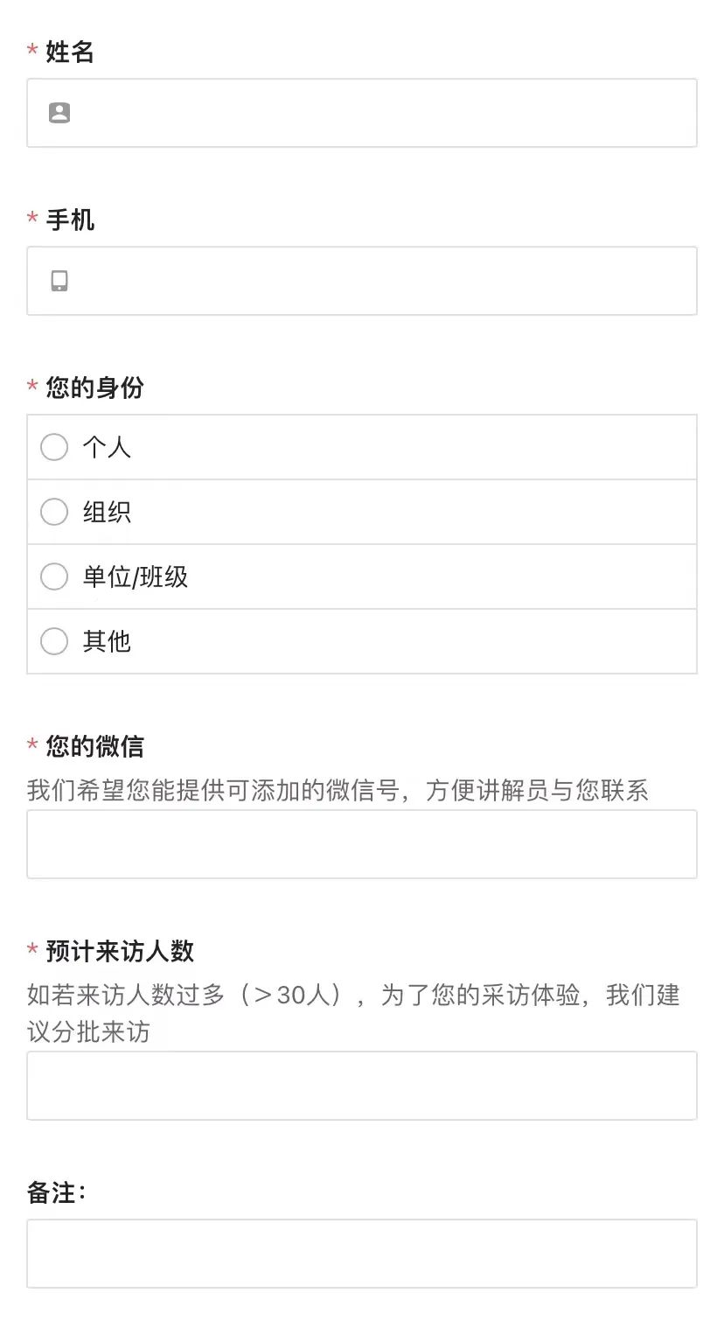724x1335 pixels.
Task: Click the 您的身份 section heading
Action: pyautogui.click(x=94, y=388)
